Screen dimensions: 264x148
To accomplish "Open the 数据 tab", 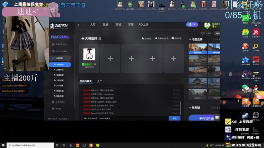I will (106, 25).
